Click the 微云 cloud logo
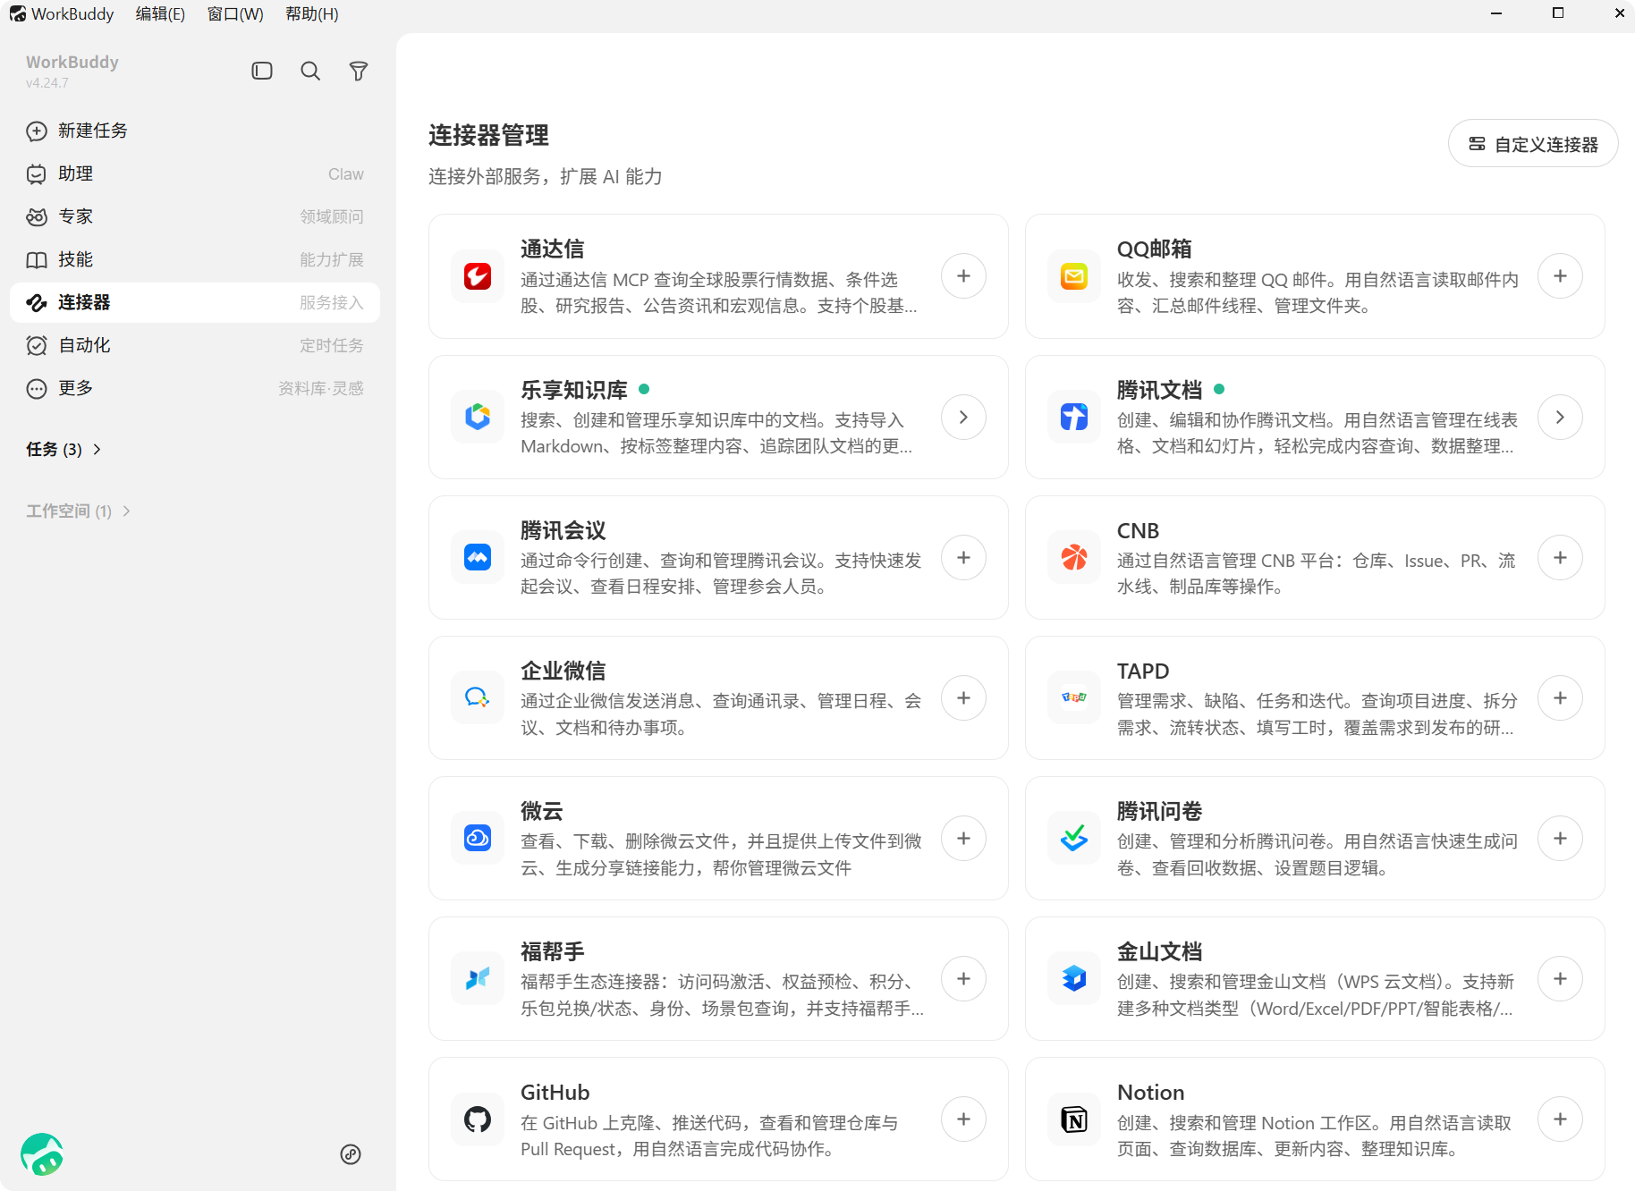 (478, 838)
